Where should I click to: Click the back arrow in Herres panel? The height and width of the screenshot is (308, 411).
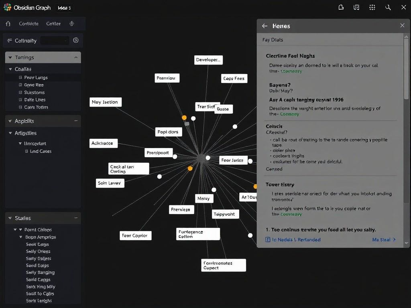pos(265,26)
